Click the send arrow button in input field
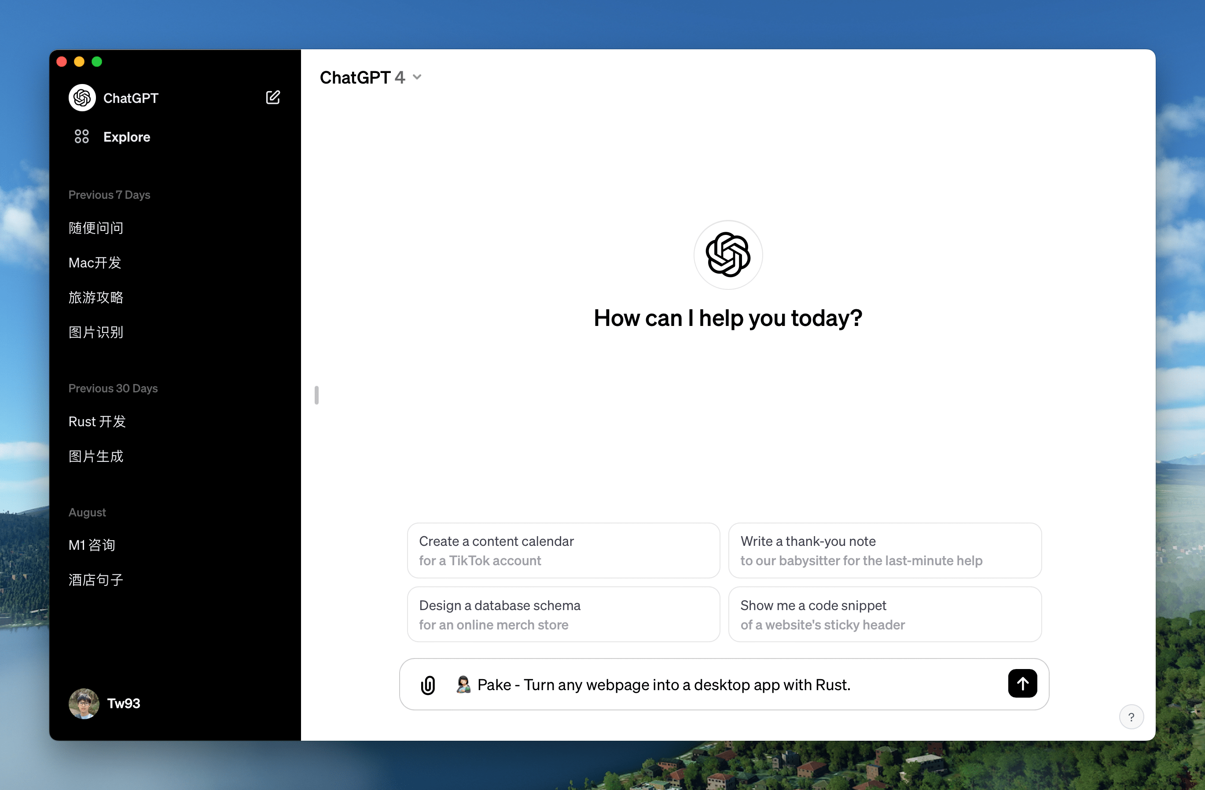The height and width of the screenshot is (790, 1205). click(x=1022, y=683)
